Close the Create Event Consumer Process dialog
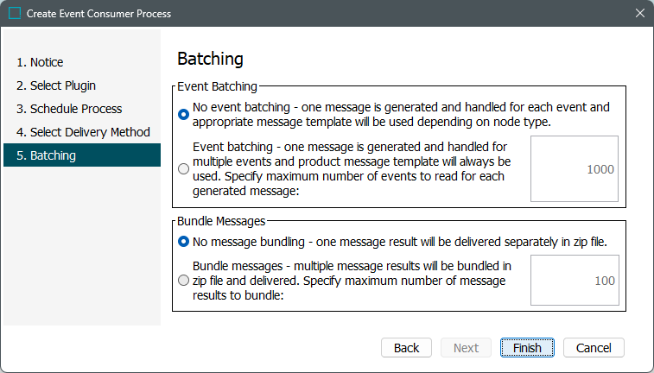Viewport: 654px width, 373px height. pyautogui.click(x=639, y=14)
